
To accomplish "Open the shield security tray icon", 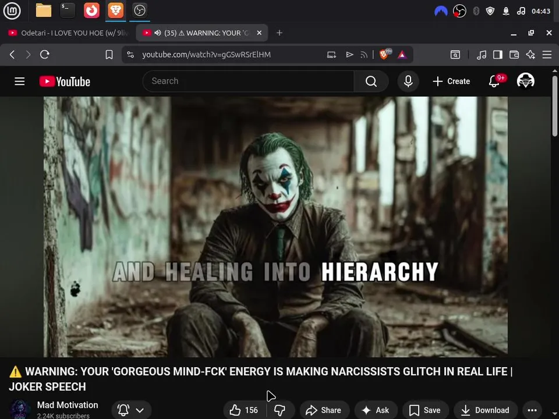I will [x=490, y=11].
